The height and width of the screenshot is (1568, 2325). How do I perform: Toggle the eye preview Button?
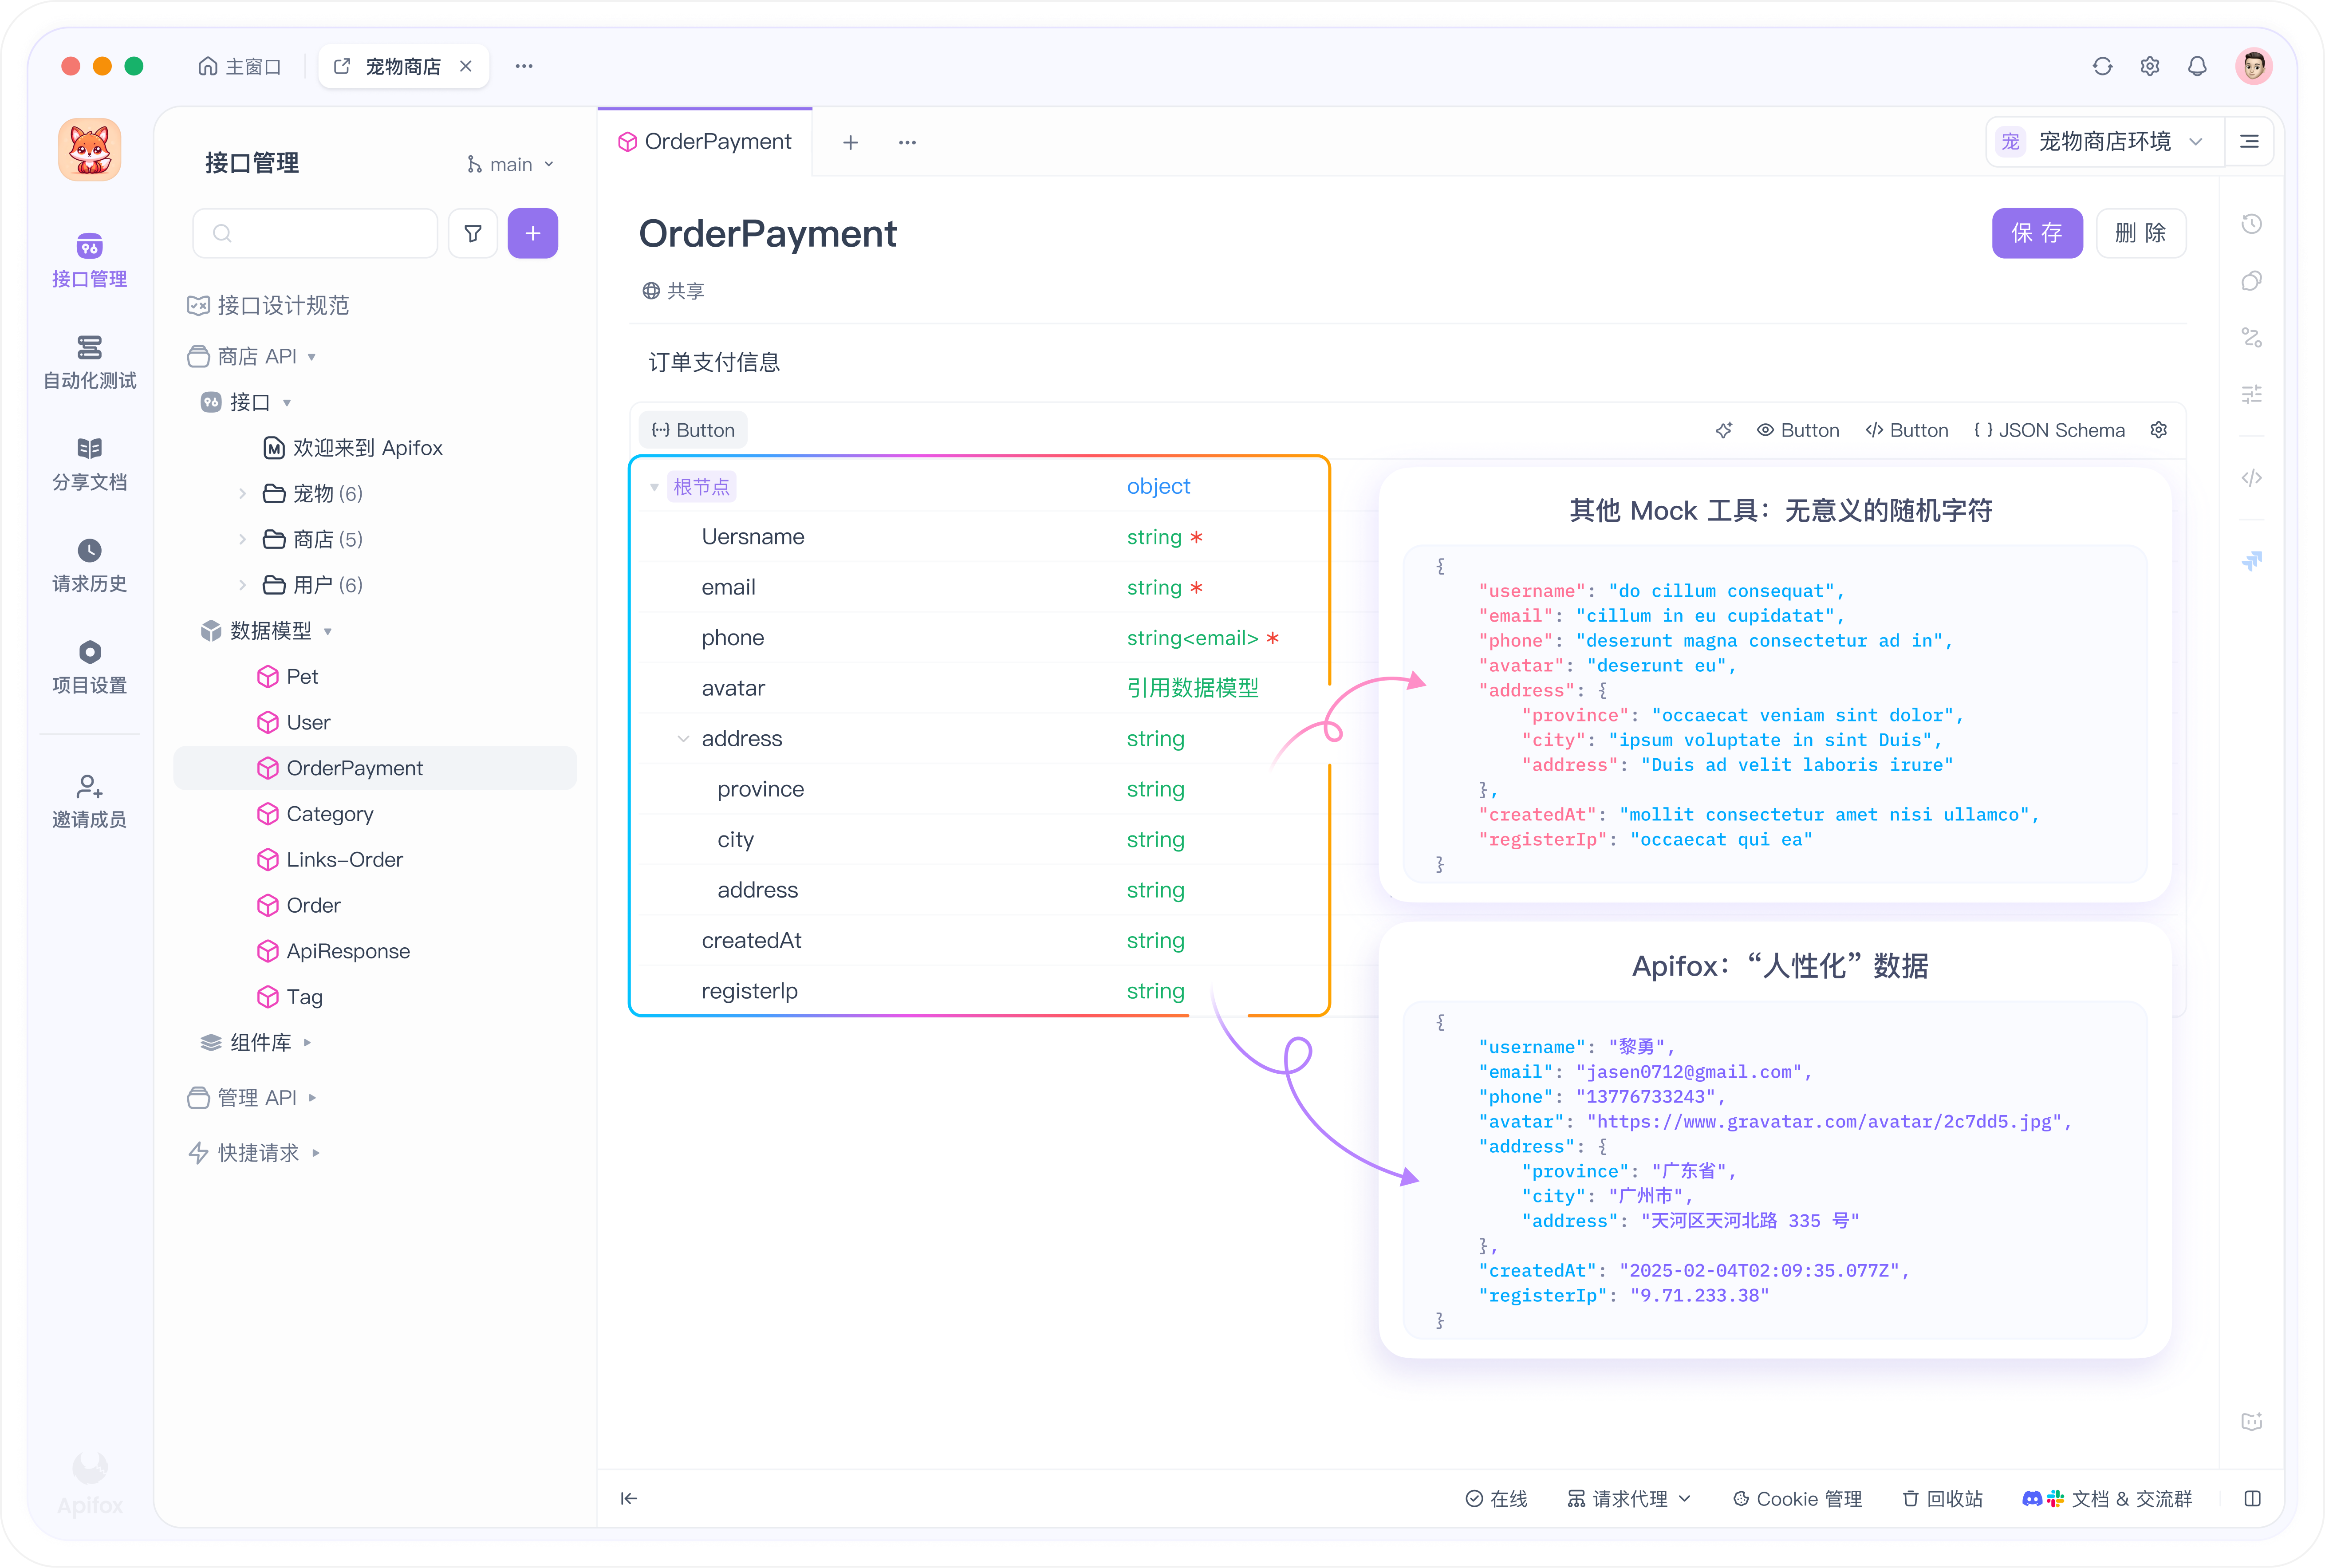[1797, 430]
